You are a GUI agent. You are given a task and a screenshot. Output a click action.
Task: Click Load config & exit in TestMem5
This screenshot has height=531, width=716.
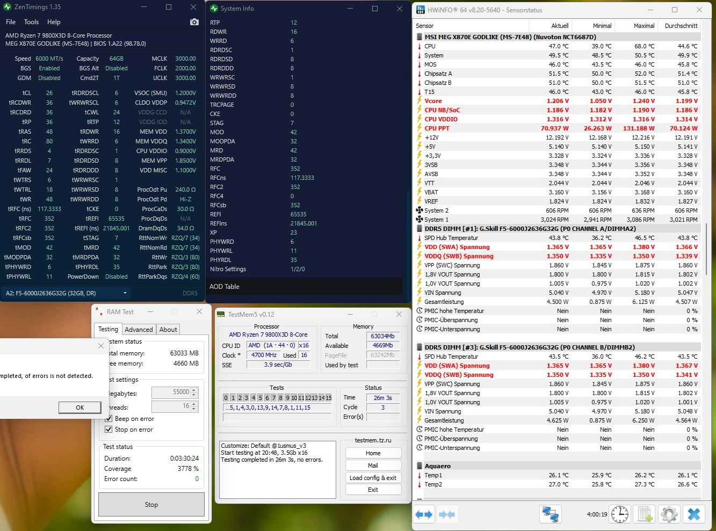pyautogui.click(x=373, y=478)
